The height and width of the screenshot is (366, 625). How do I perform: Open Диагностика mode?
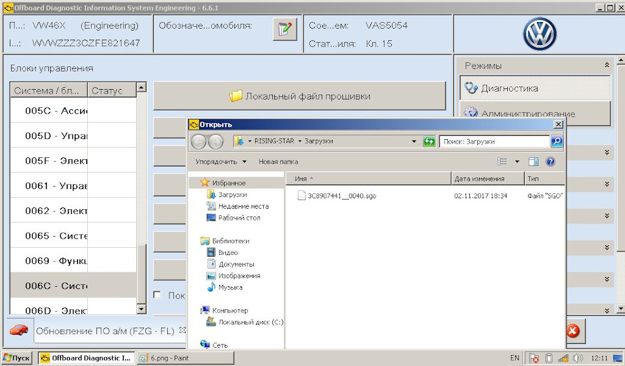pyautogui.click(x=535, y=88)
